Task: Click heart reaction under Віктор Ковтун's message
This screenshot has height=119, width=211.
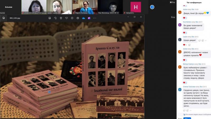Action: (185, 83)
